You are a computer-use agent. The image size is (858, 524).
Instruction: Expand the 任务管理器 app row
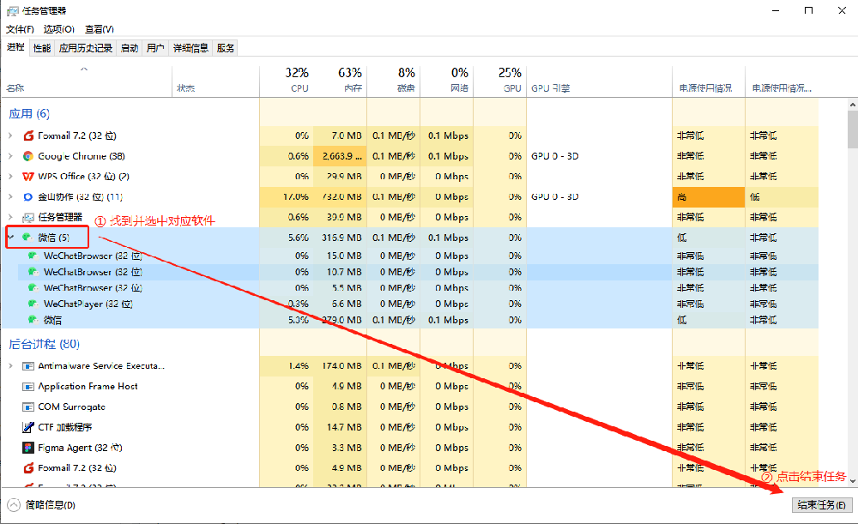pos(10,217)
